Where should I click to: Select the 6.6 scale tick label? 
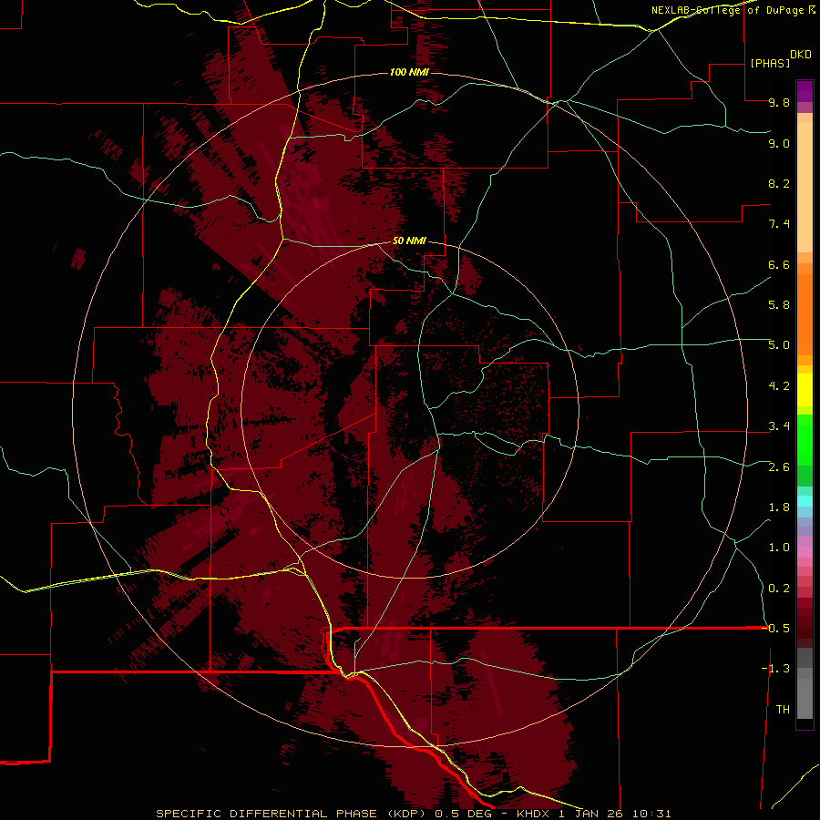click(x=779, y=264)
